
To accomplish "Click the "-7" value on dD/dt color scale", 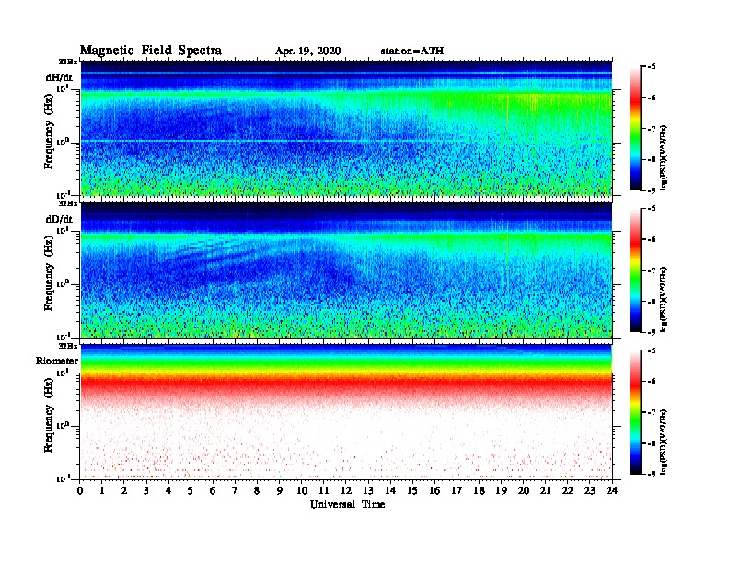I will point(651,270).
